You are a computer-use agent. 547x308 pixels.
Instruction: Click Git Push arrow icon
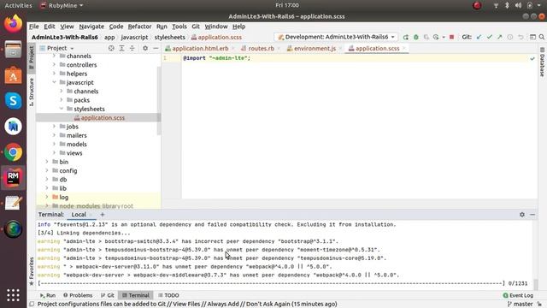click(x=499, y=37)
